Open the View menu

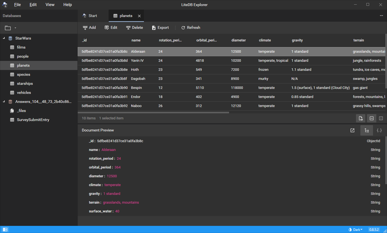click(x=50, y=5)
